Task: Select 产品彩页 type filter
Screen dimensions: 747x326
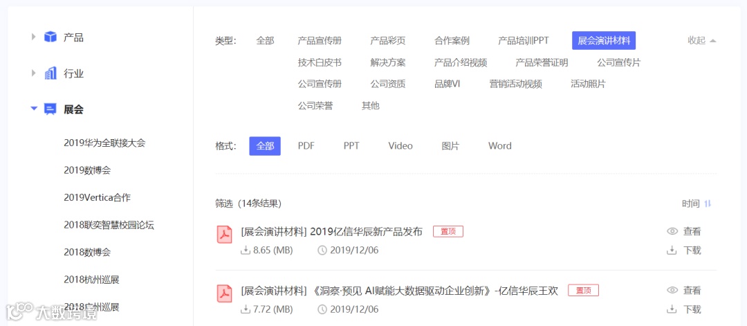Action: (x=388, y=41)
